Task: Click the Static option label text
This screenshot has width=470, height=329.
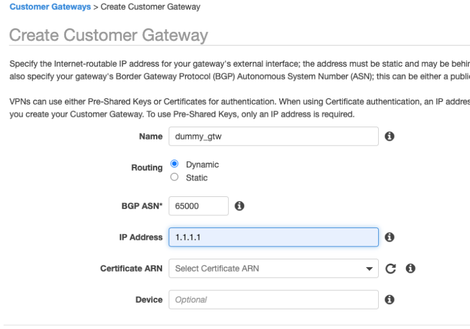Action: point(196,178)
